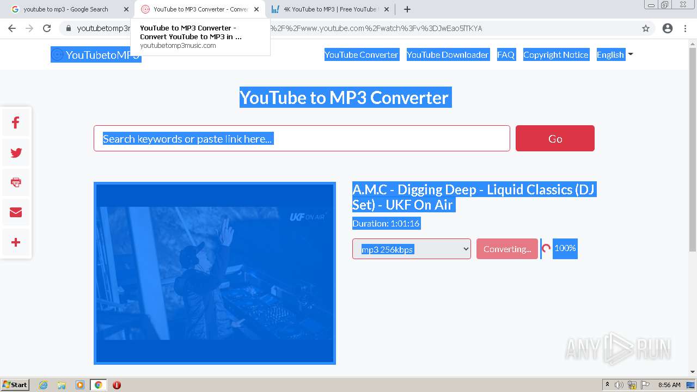Screen dimensions: 697x392
Task: Open mp3 256kbps format dropdown
Action: [412, 249]
